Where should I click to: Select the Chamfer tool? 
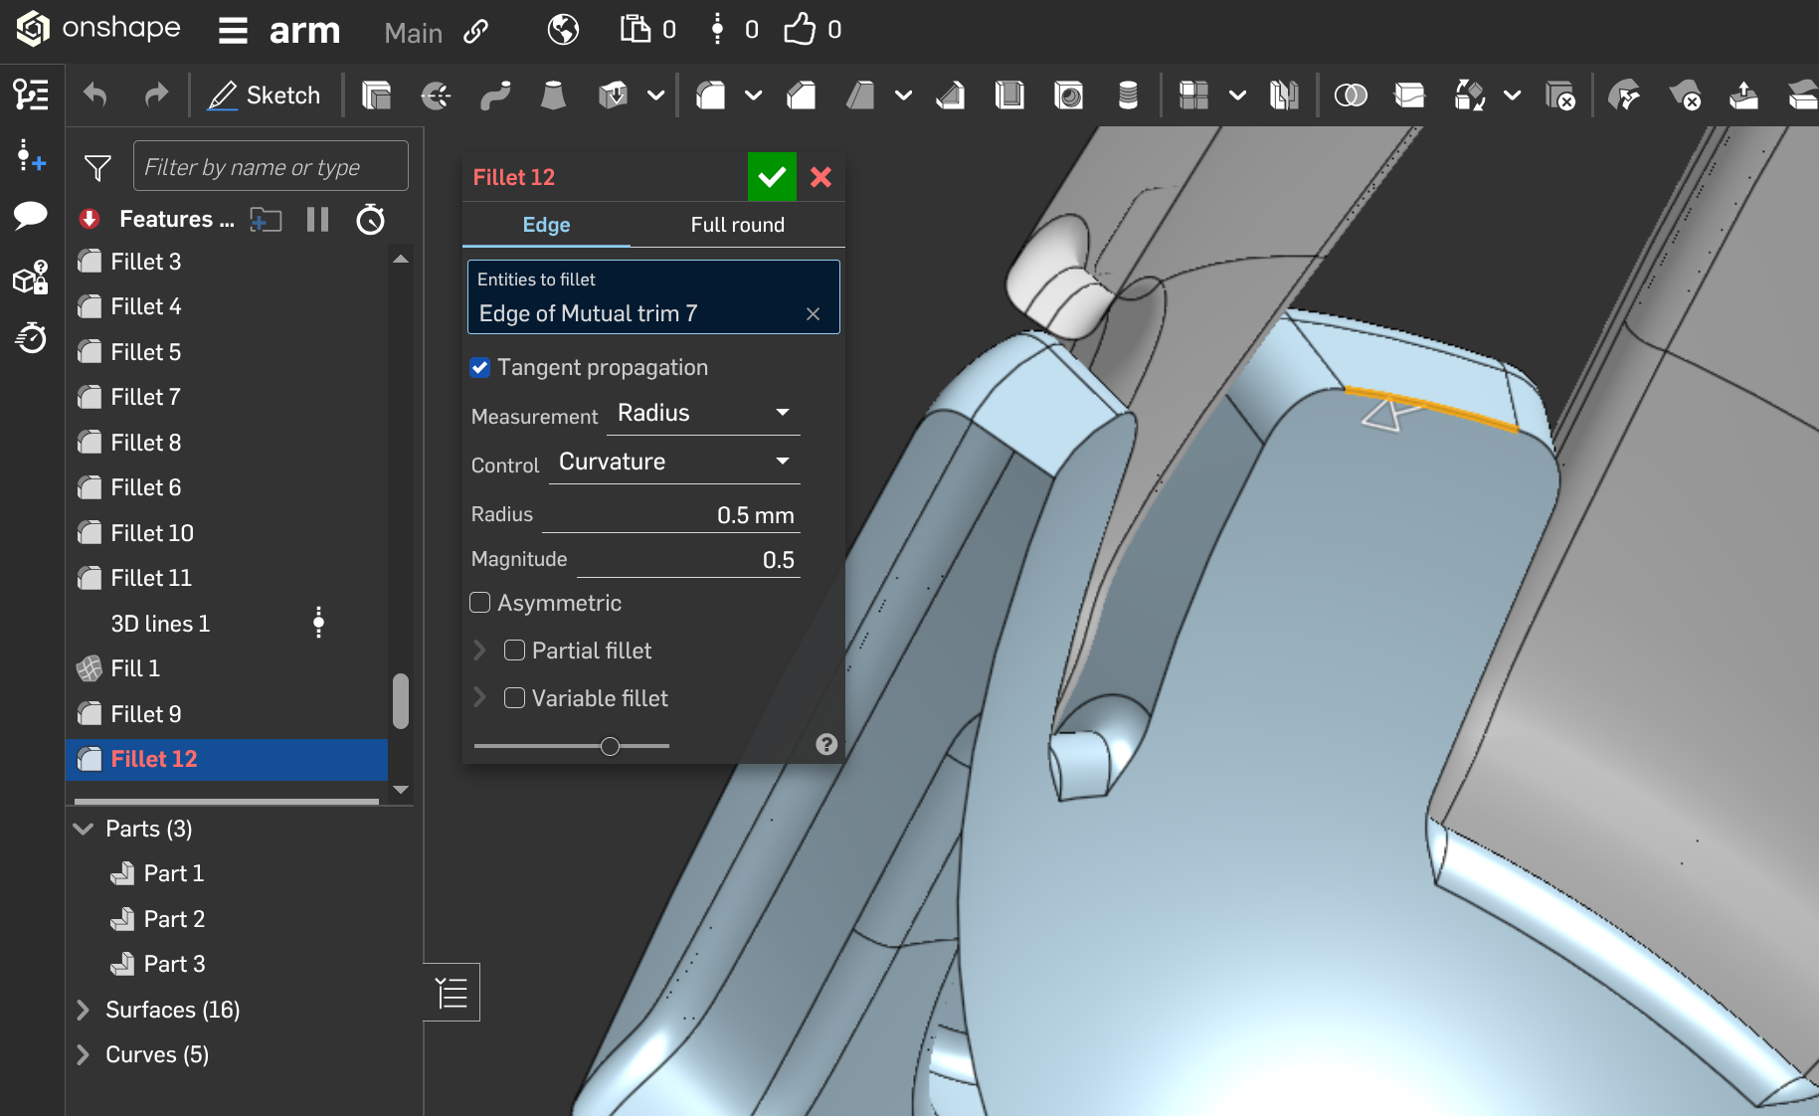coord(801,95)
